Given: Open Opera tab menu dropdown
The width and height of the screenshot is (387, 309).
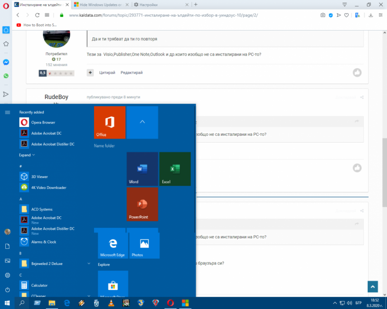Looking at the screenshot, I should click(345, 5).
